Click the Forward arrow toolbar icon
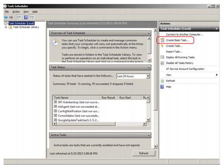Viewport: 223px width, 168px height. coord(11,18)
